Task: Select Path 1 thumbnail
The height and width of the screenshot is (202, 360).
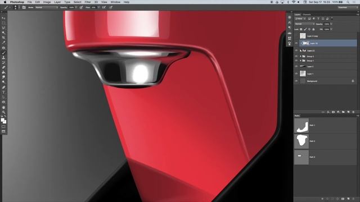Action: click(301, 125)
